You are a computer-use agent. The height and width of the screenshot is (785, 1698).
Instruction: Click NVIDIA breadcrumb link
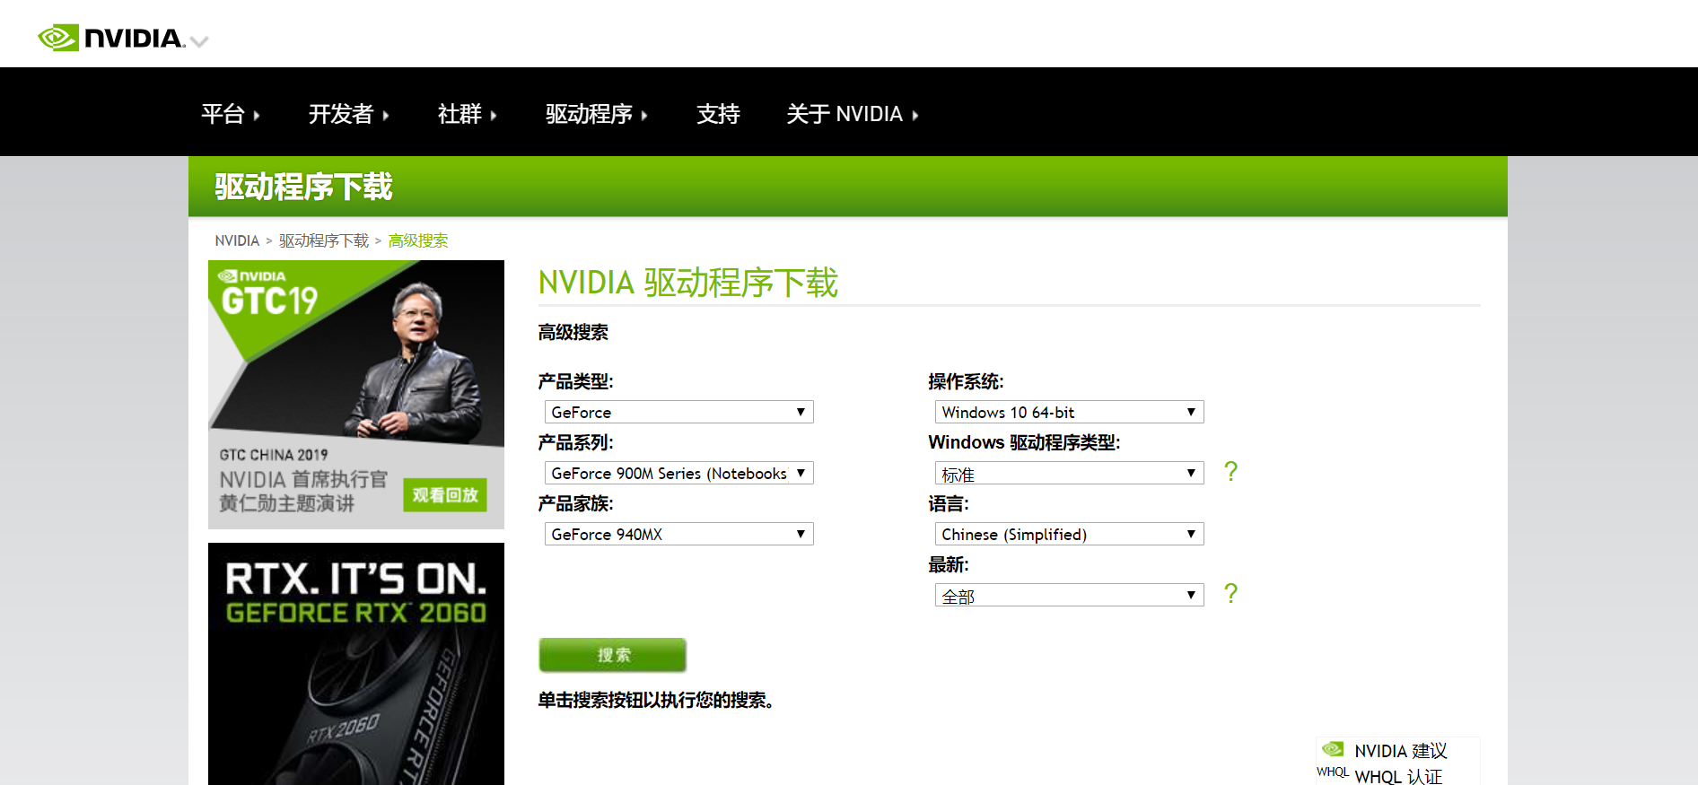(237, 240)
